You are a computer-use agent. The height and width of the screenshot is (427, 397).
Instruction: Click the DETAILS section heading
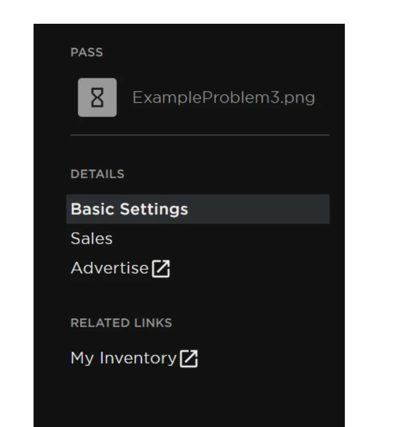[x=97, y=174]
